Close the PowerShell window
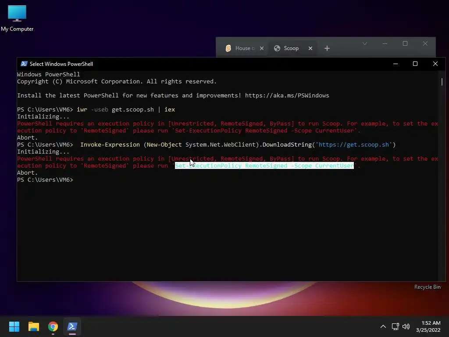This screenshot has height=337, width=449. (x=435, y=64)
